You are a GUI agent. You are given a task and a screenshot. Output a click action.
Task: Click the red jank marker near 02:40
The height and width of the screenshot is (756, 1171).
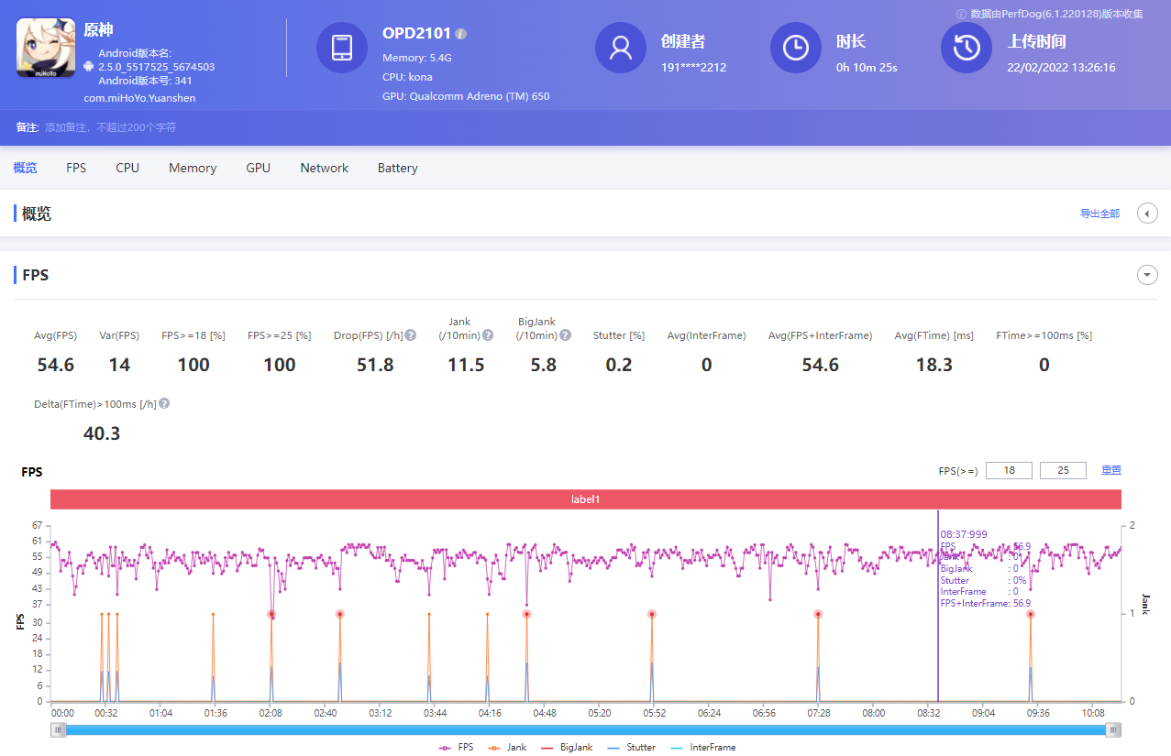click(339, 614)
